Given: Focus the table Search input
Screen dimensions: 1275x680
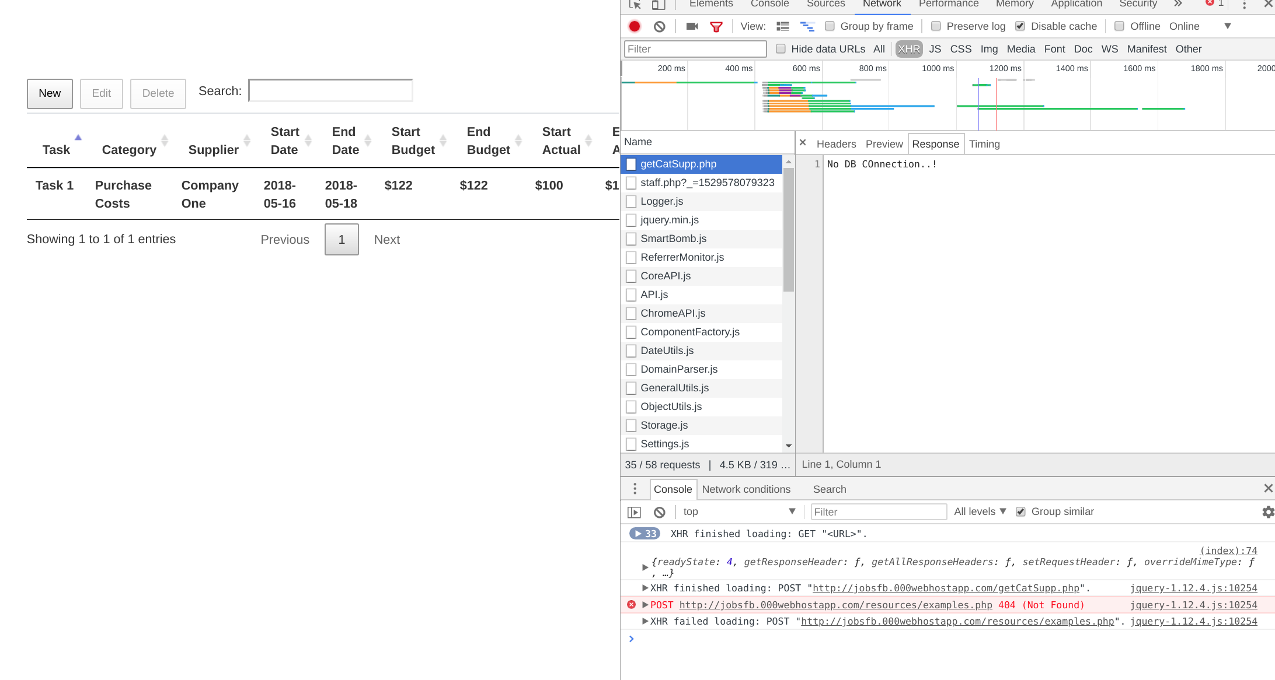Looking at the screenshot, I should click(x=331, y=91).
